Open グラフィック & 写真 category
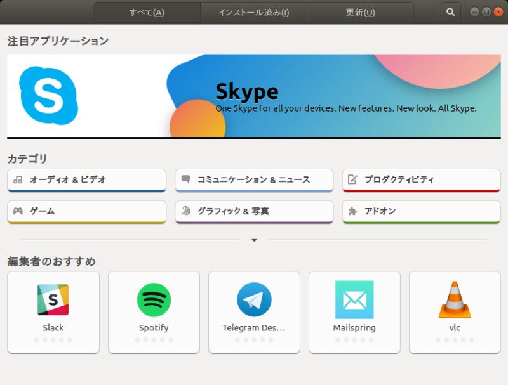 click(254, 212)
